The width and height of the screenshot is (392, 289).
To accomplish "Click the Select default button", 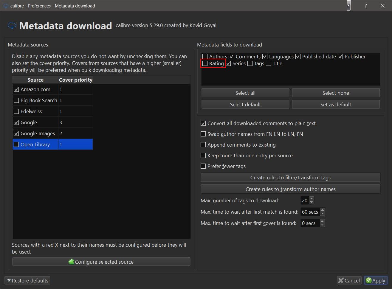I will [245, 105].
